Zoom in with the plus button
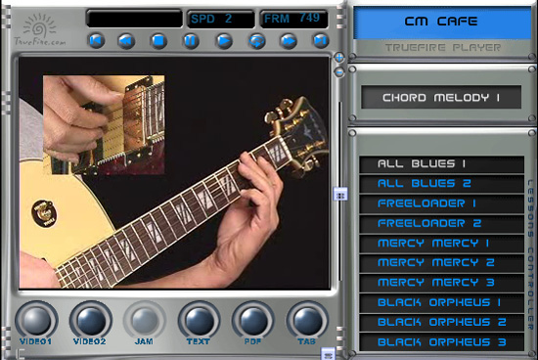Screen dimensions: 538x360 click(339, 58)
